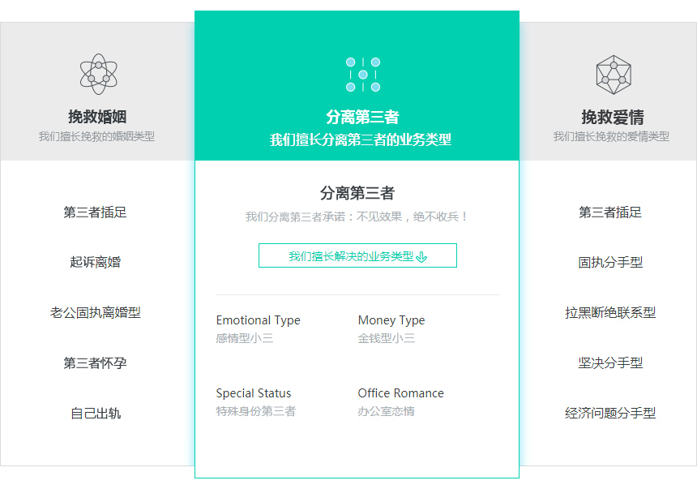Choose 拉黑断绝联系型 from the love list
The height and width of the screenshot is (489, 697).
[x=610, y=312]
